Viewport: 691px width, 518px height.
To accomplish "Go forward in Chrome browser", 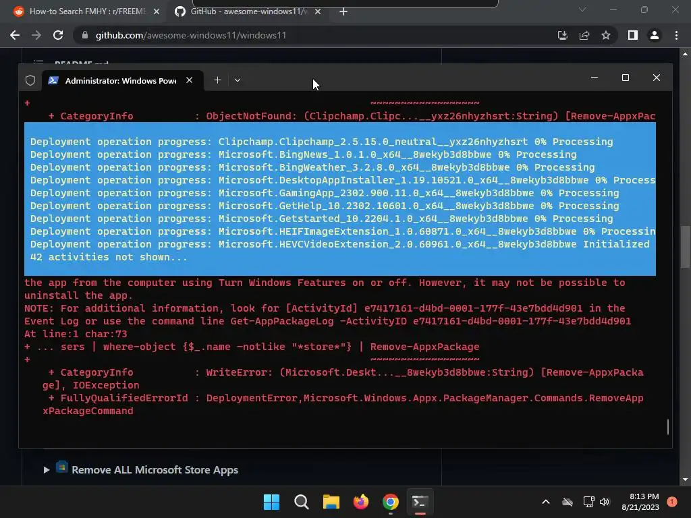I will 36,35.
